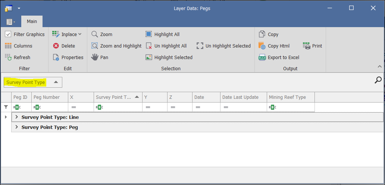Expand the Survey Point Type: Peg group
The width and height of the screenshot is (385, 185).
[16, 127]
